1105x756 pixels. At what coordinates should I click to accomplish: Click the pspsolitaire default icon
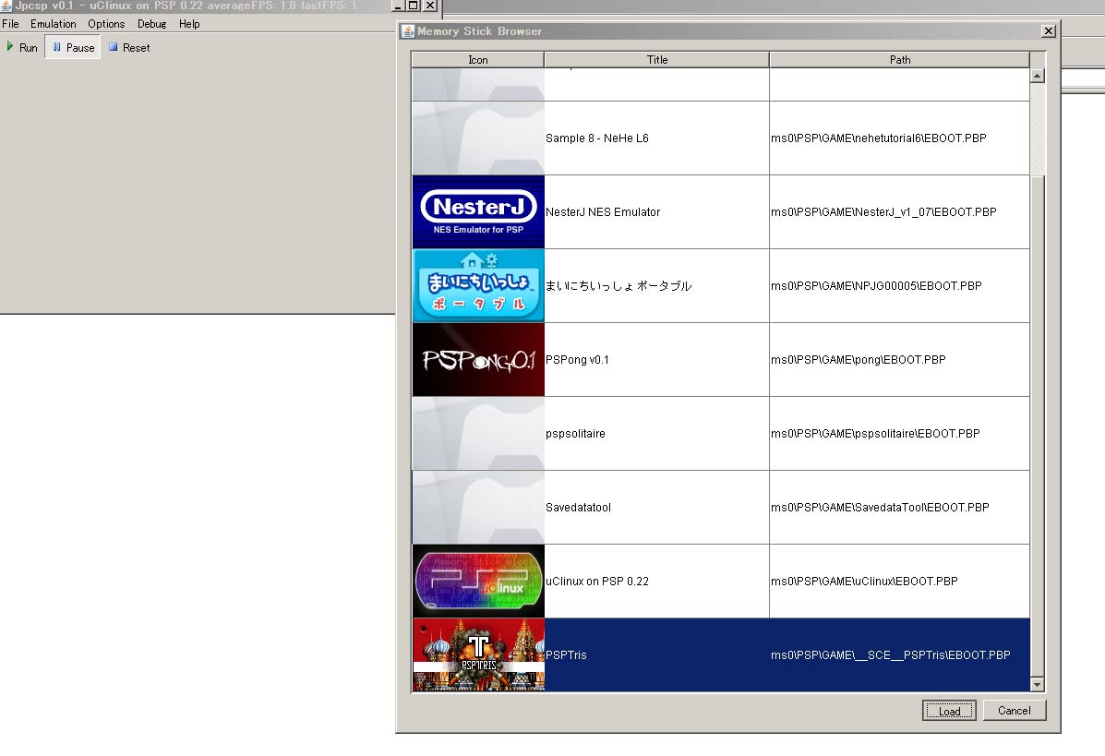pos(478,433)
